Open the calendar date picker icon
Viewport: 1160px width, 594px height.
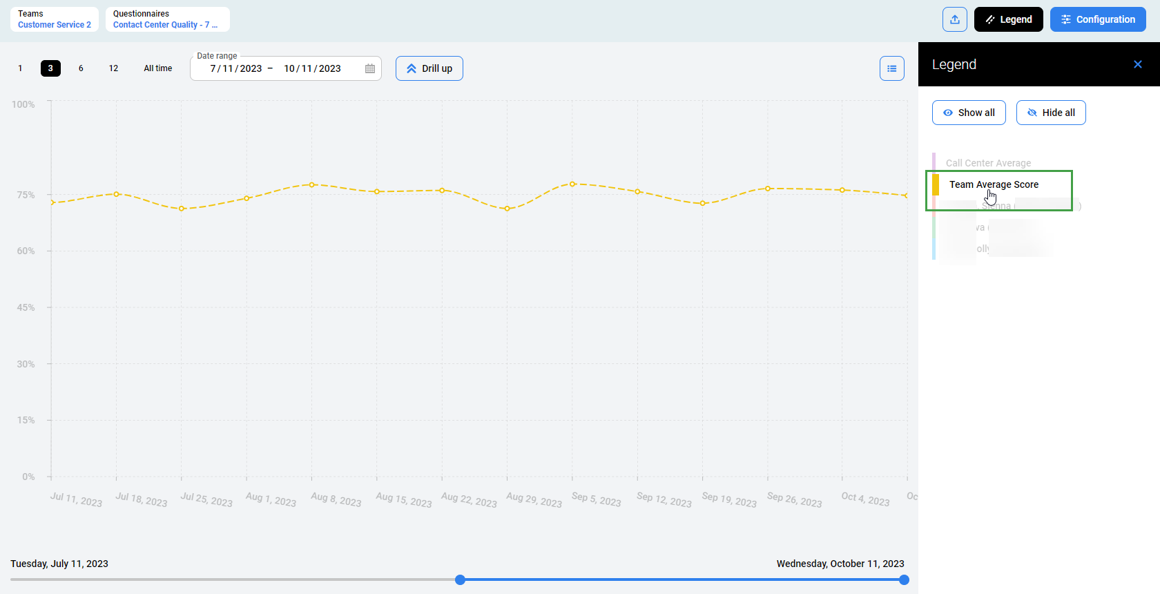click(370, 68)
